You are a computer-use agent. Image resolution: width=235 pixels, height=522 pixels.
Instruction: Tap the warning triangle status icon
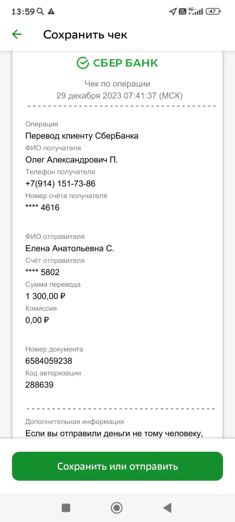[x=51, y=11]
